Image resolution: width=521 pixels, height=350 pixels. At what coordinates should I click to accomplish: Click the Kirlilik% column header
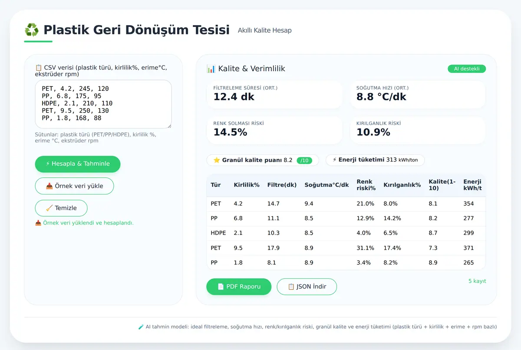click(247, 185)
